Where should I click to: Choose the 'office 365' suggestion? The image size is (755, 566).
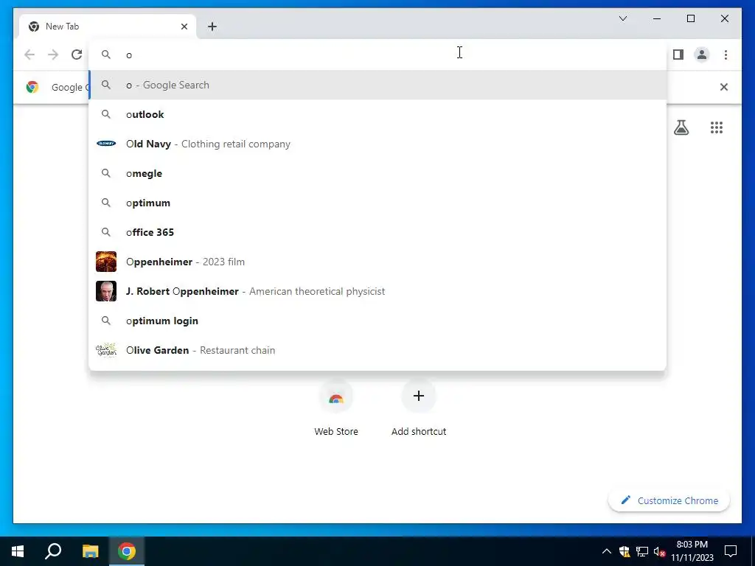tap(378, 232)
